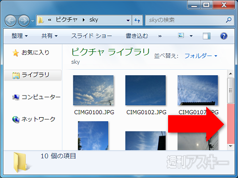This screenshot has width=238, height=178.
Task: Click the 10 個の項目 status text
Action: pos(58,156)
